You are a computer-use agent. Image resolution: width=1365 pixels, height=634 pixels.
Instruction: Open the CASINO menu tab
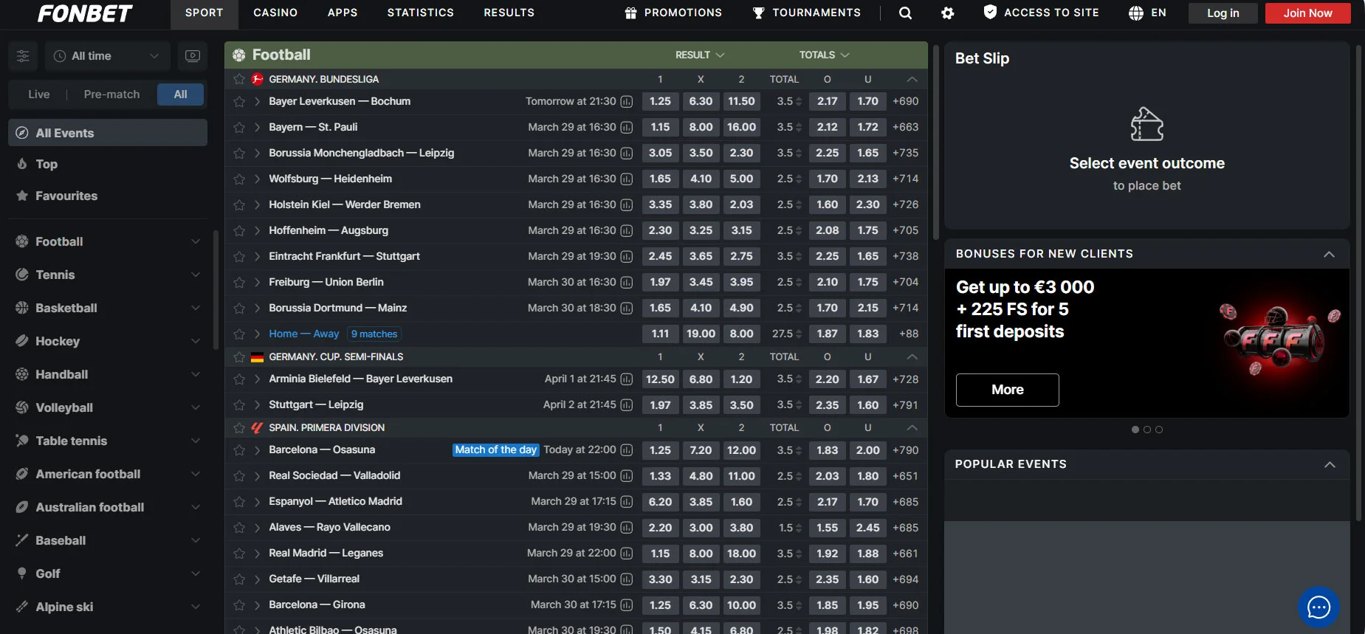275,13
